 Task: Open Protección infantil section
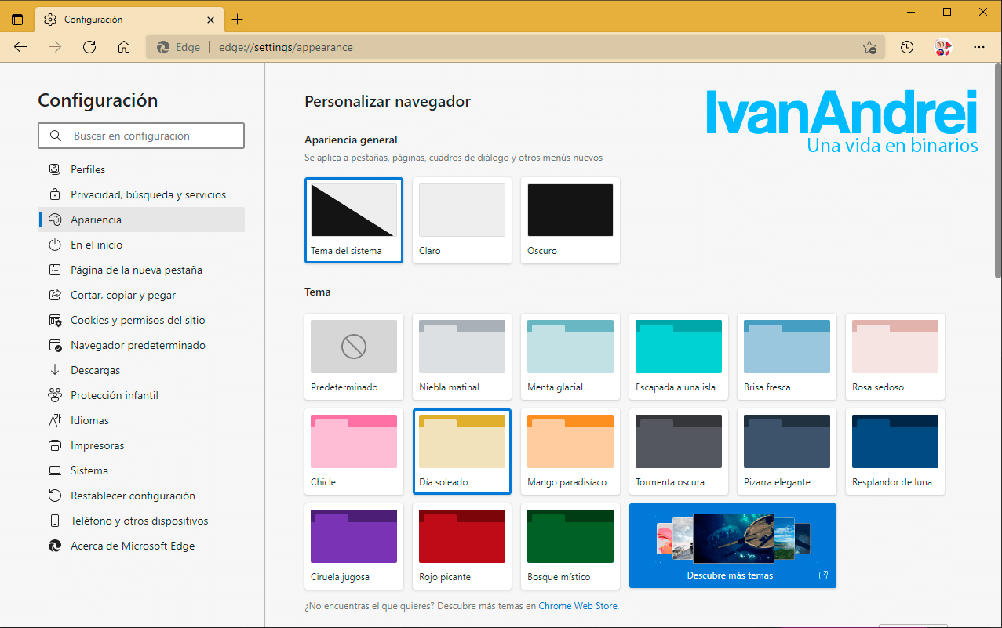[141, 395]
